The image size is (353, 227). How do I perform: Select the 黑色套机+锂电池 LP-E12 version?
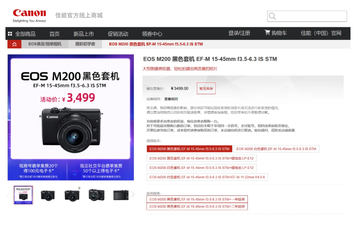[202, 158]
